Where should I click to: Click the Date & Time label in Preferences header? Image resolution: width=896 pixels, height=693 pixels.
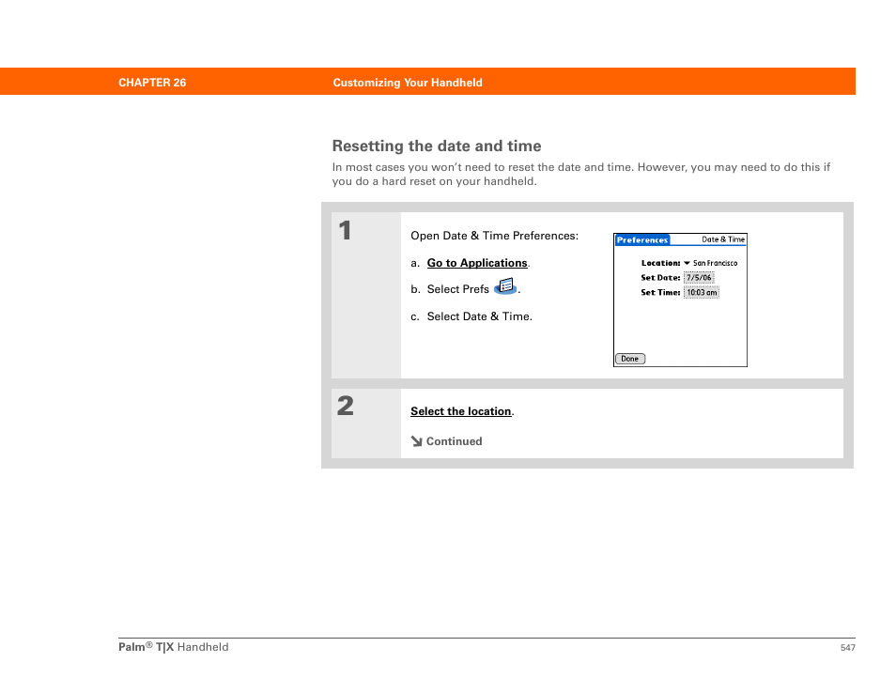pyautogui.click(x=723, y=239)
